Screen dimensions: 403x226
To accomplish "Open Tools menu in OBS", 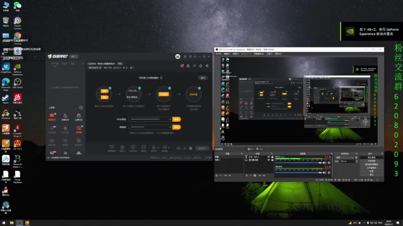I will pyautogui.click(x=269, y=54).
